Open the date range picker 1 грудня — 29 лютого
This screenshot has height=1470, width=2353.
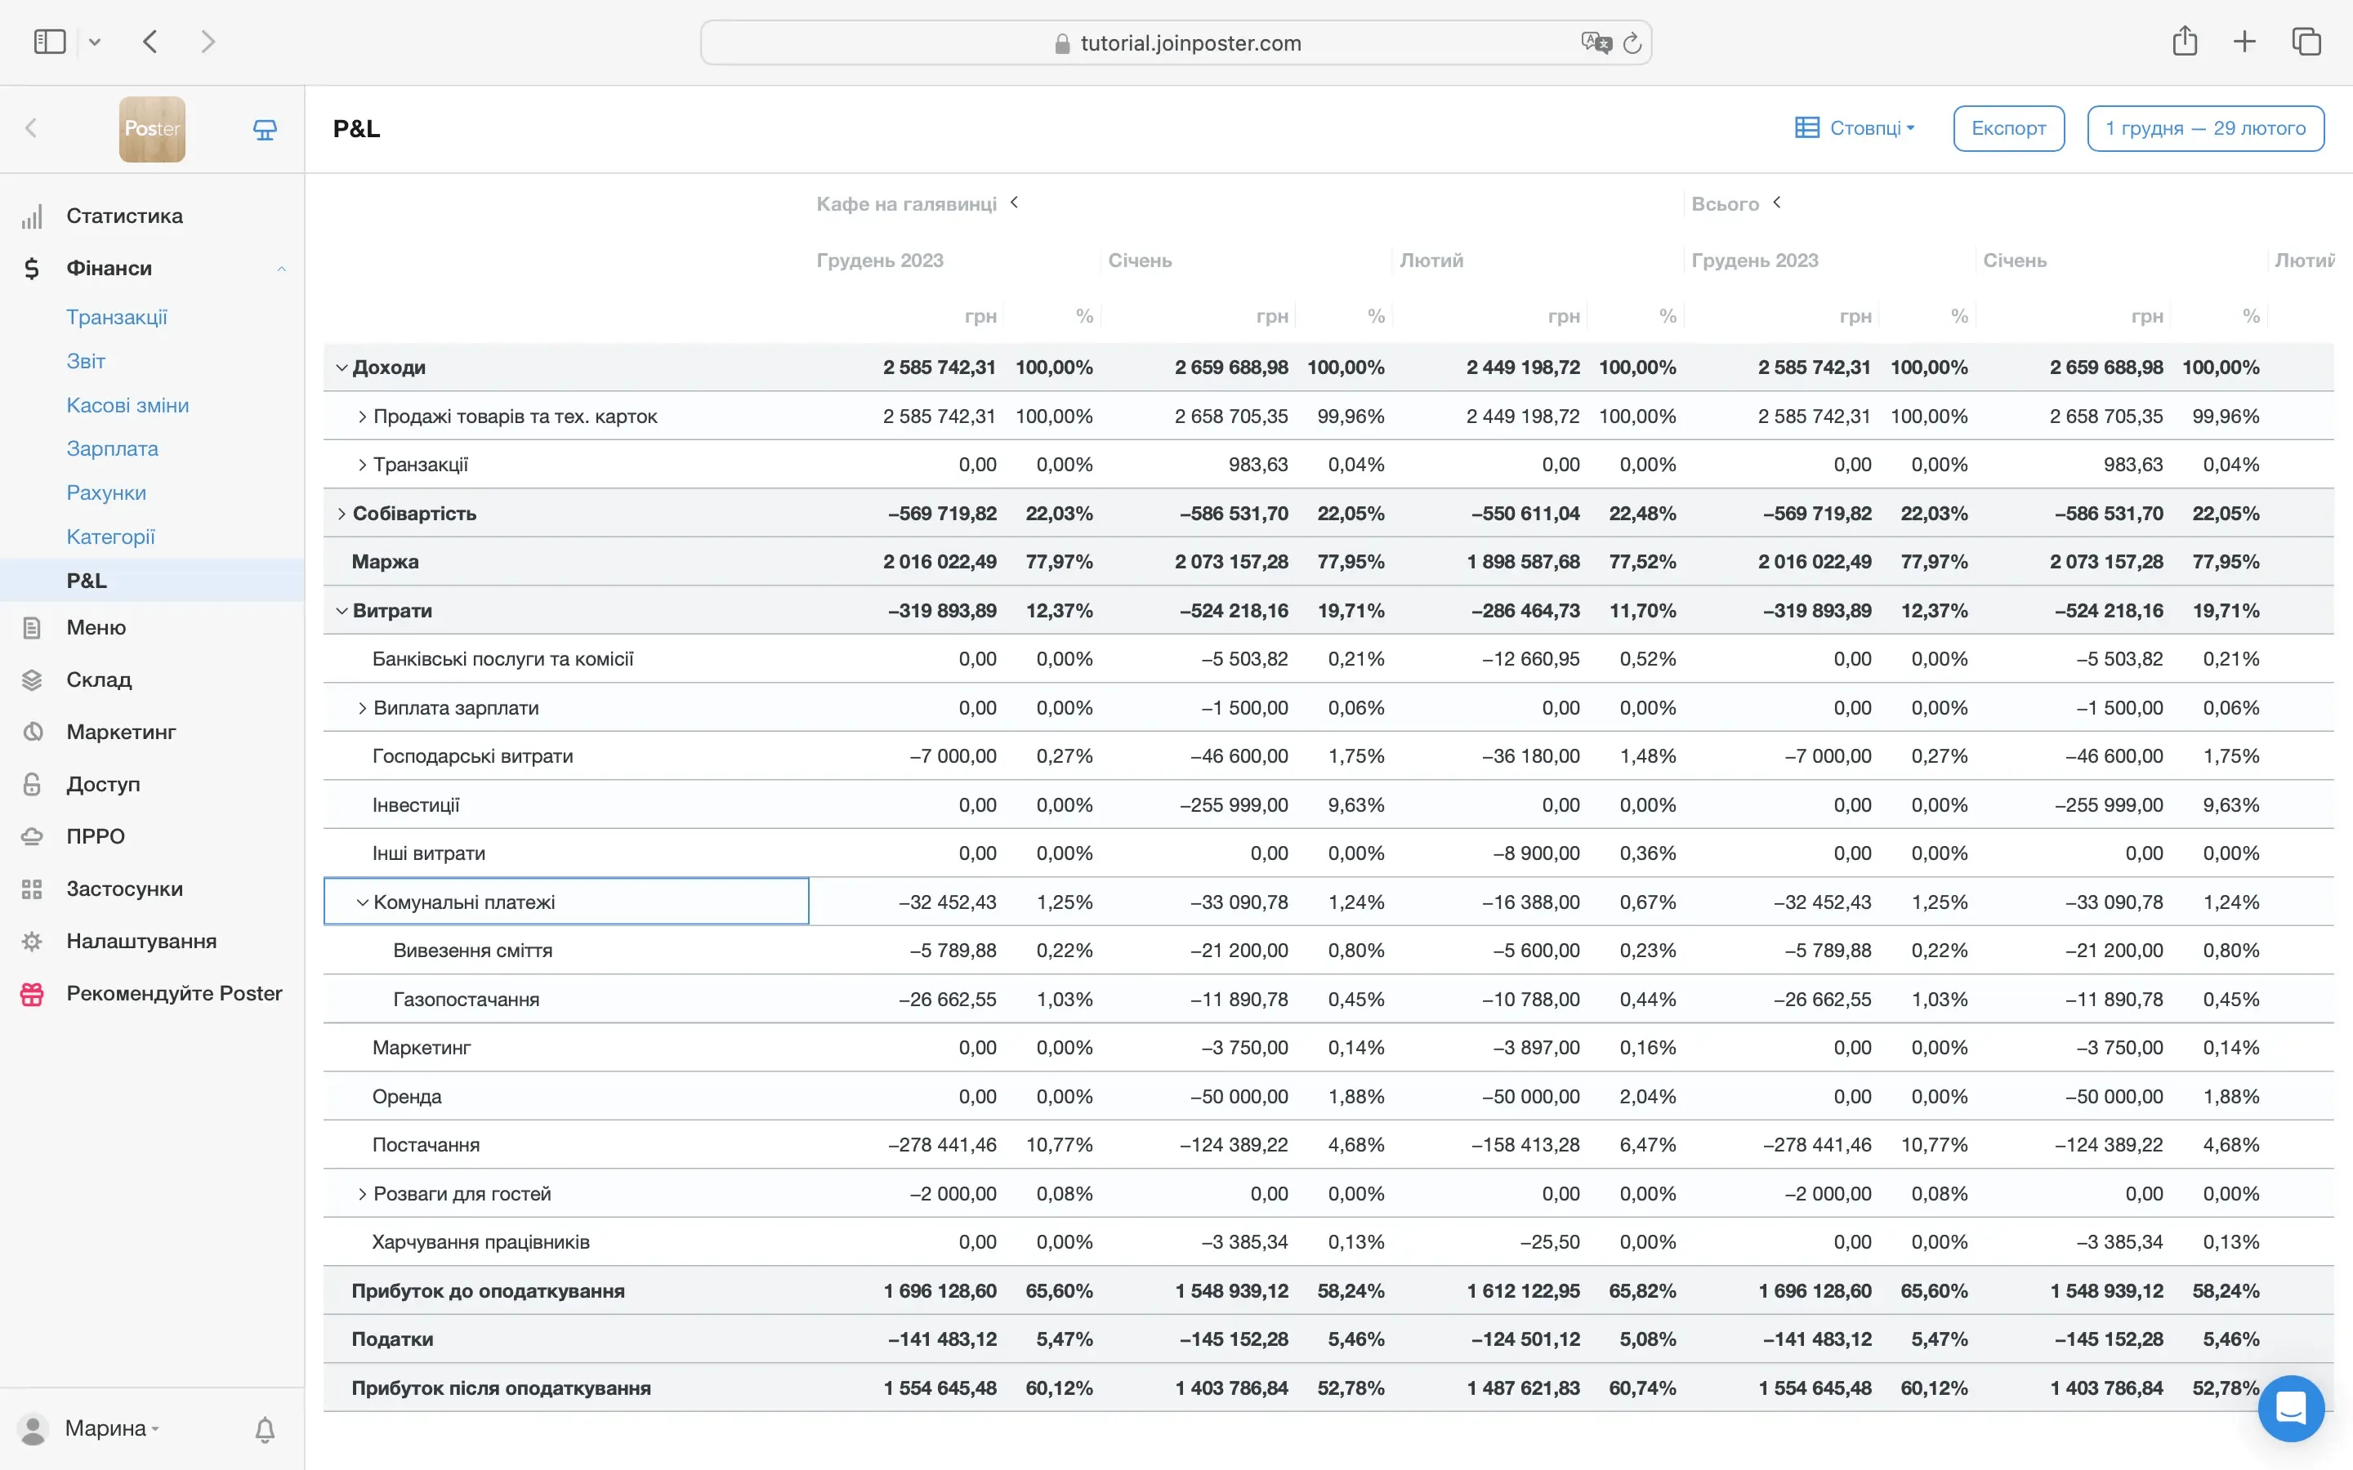(2204, 128)
